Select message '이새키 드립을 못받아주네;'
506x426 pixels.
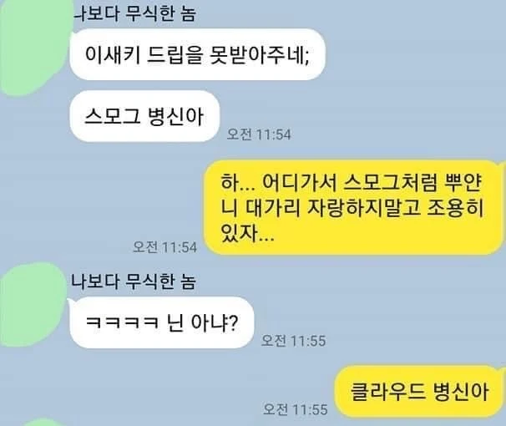[197, 54]
